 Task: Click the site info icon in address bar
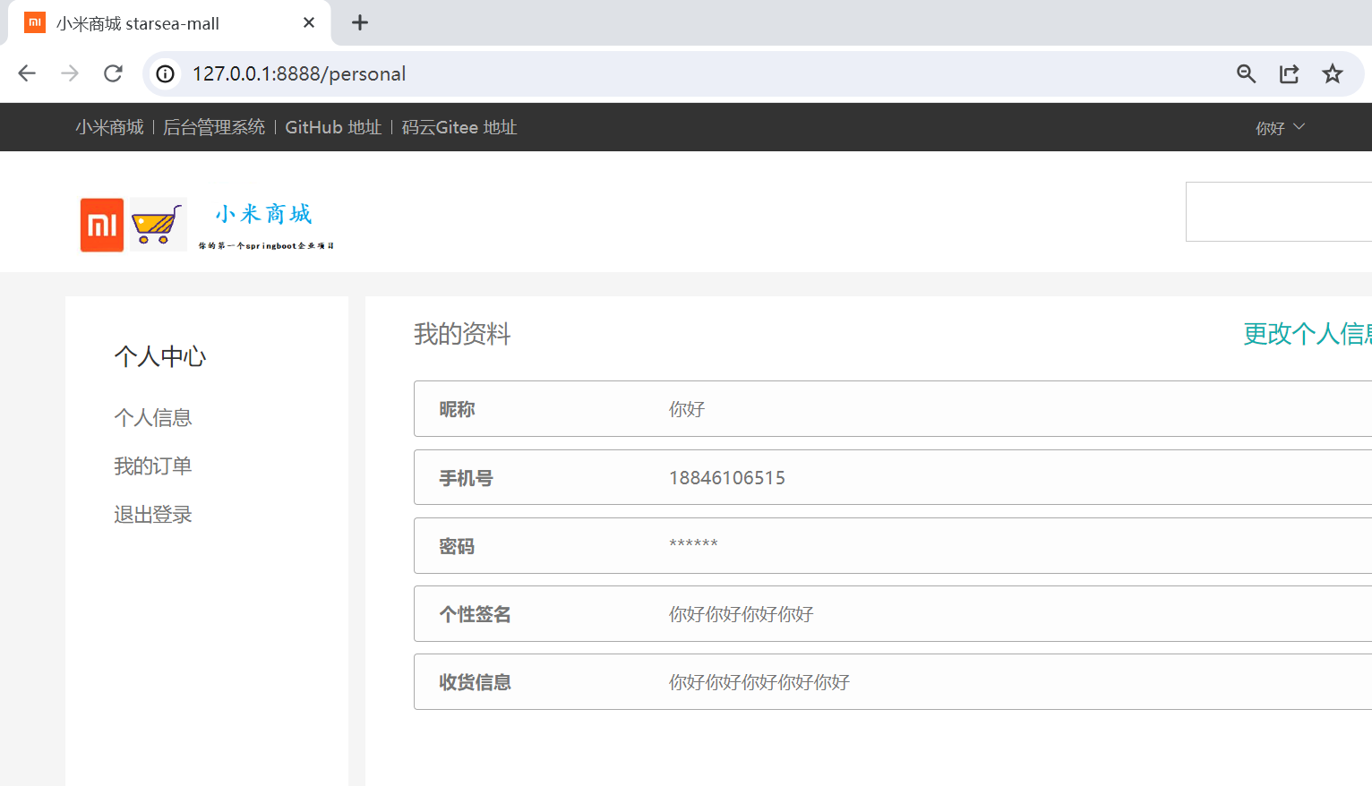[x=166, y=73]
